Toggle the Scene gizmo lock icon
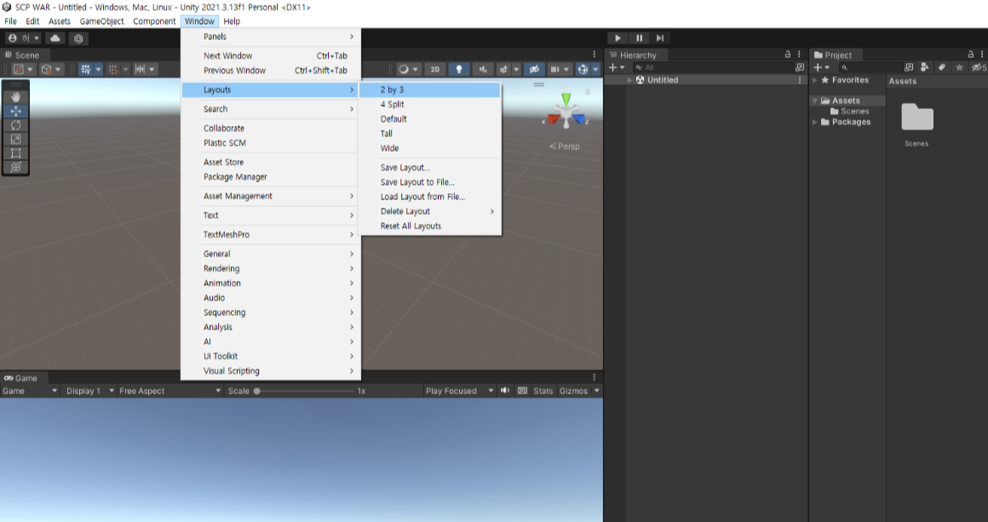This screenshot has height=522, width=988. pyautogui.click(x=587, y=92)
